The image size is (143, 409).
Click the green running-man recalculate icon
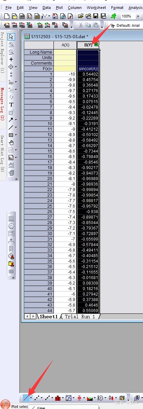(x=113, y=16)
